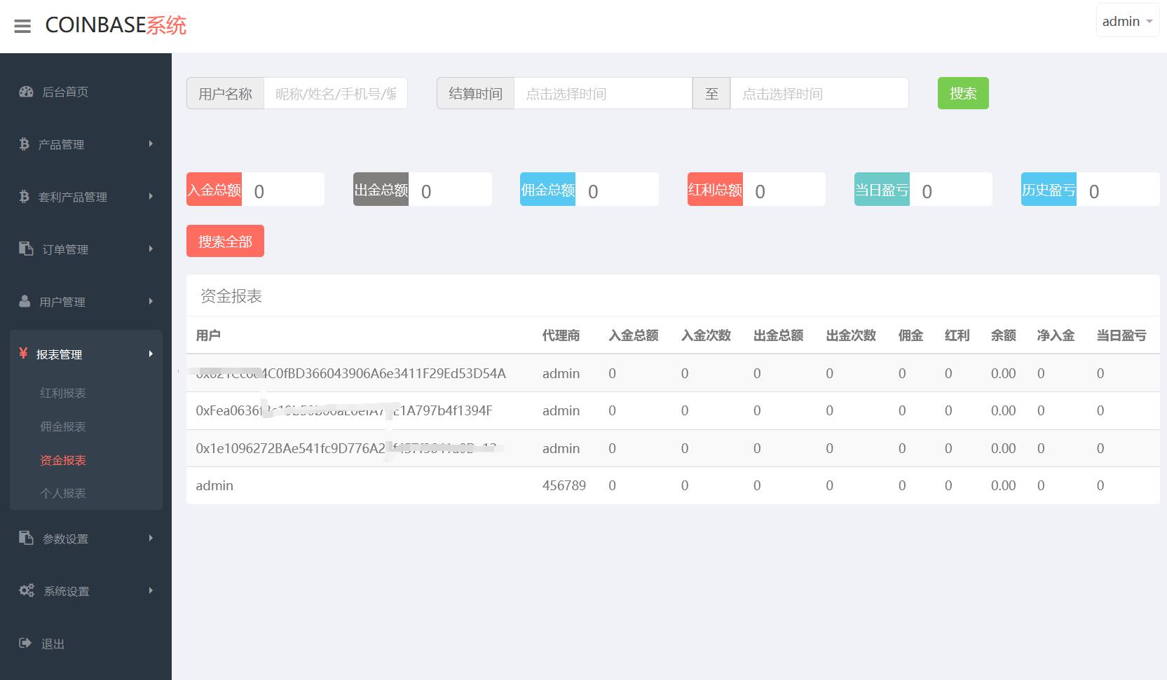1167x680 pixels.
Task: Expand the 产品管理 submenu arrow
Action: pos(151,144)
